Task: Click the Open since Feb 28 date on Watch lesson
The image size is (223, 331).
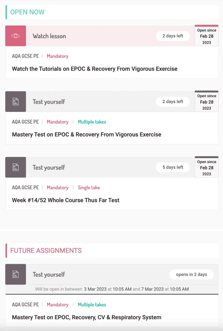Action: pyautogui.click(x=207, y=36)
